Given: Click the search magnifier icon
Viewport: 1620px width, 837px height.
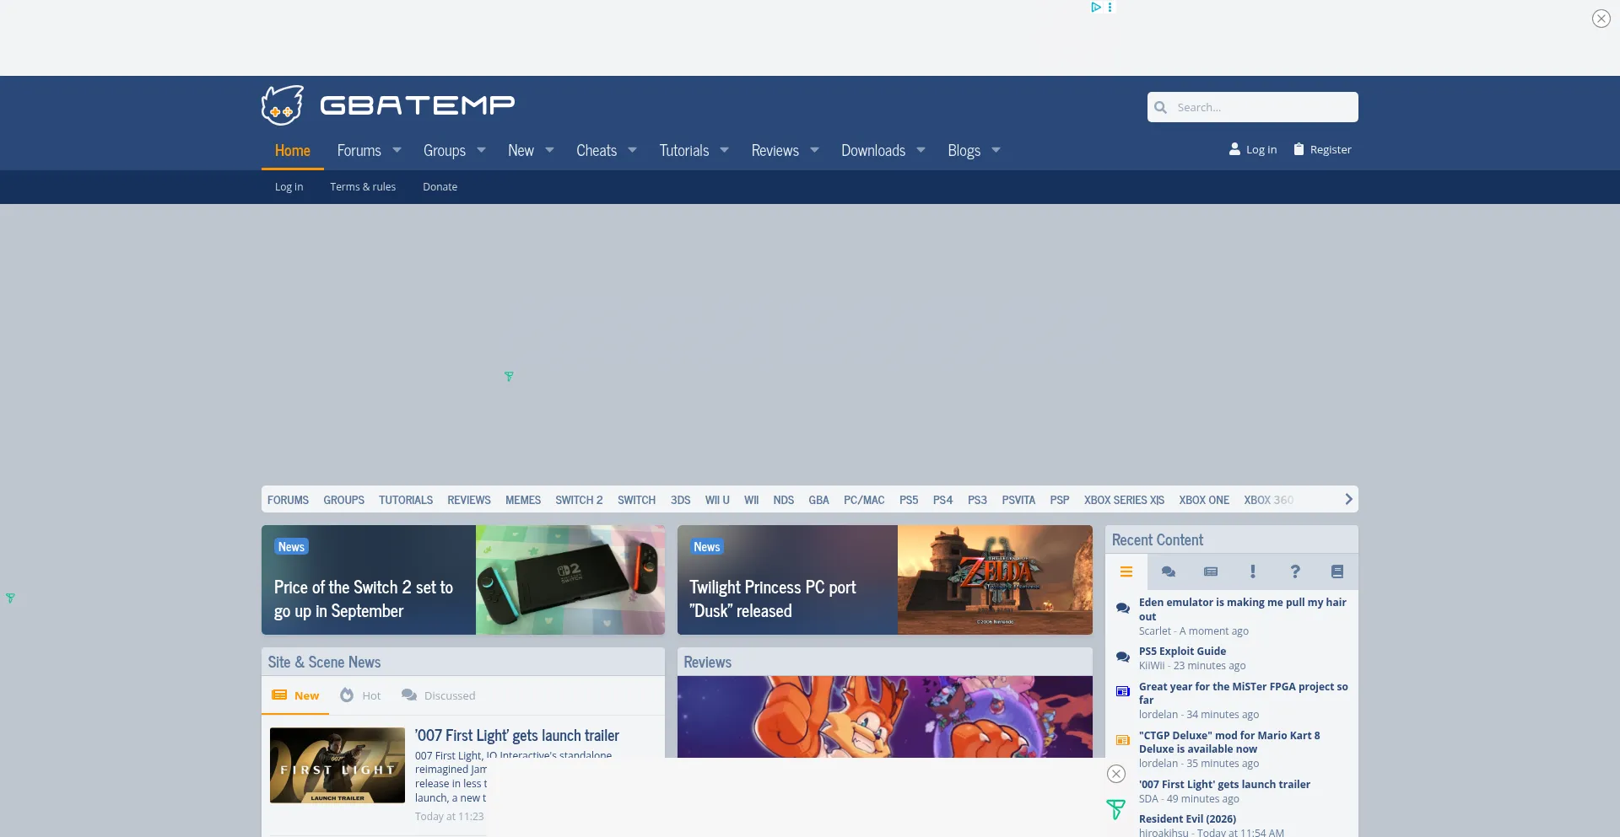Looking at the screenshot, I should [1161, 107].
